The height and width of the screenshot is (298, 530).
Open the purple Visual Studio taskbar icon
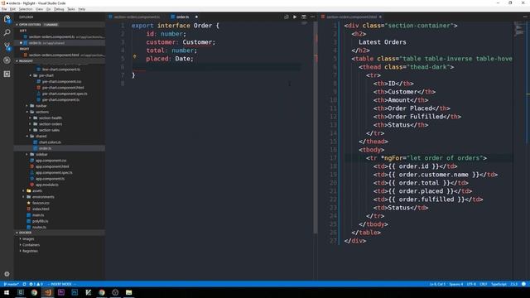pos(61,292)
